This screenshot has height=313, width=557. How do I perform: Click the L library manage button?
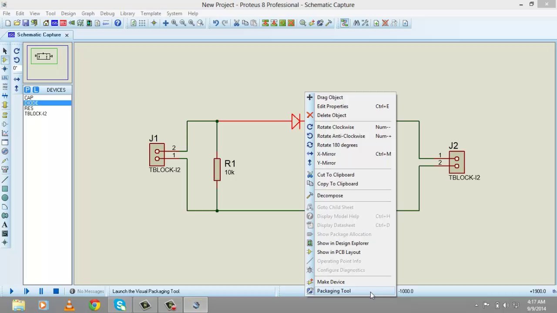click(36, 90)
